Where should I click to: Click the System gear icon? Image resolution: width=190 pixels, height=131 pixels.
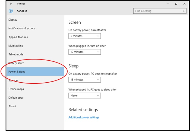click(11, 11)
